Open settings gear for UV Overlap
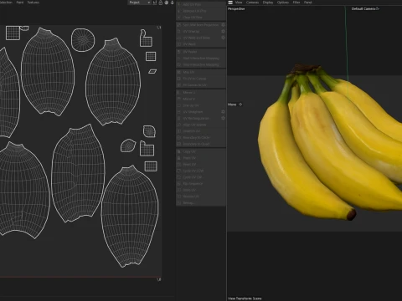Screen dimensions: 402x301 (223, 31)
